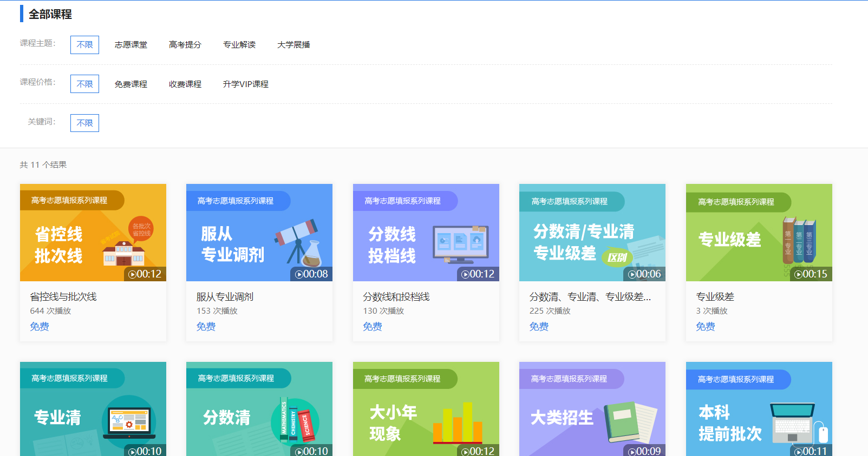The image size is (868, 456).
Task: Open the 省控线与批次线 course title link
Action: coord(63,297)
